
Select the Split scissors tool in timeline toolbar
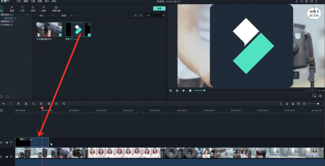(x=26, y=103)
